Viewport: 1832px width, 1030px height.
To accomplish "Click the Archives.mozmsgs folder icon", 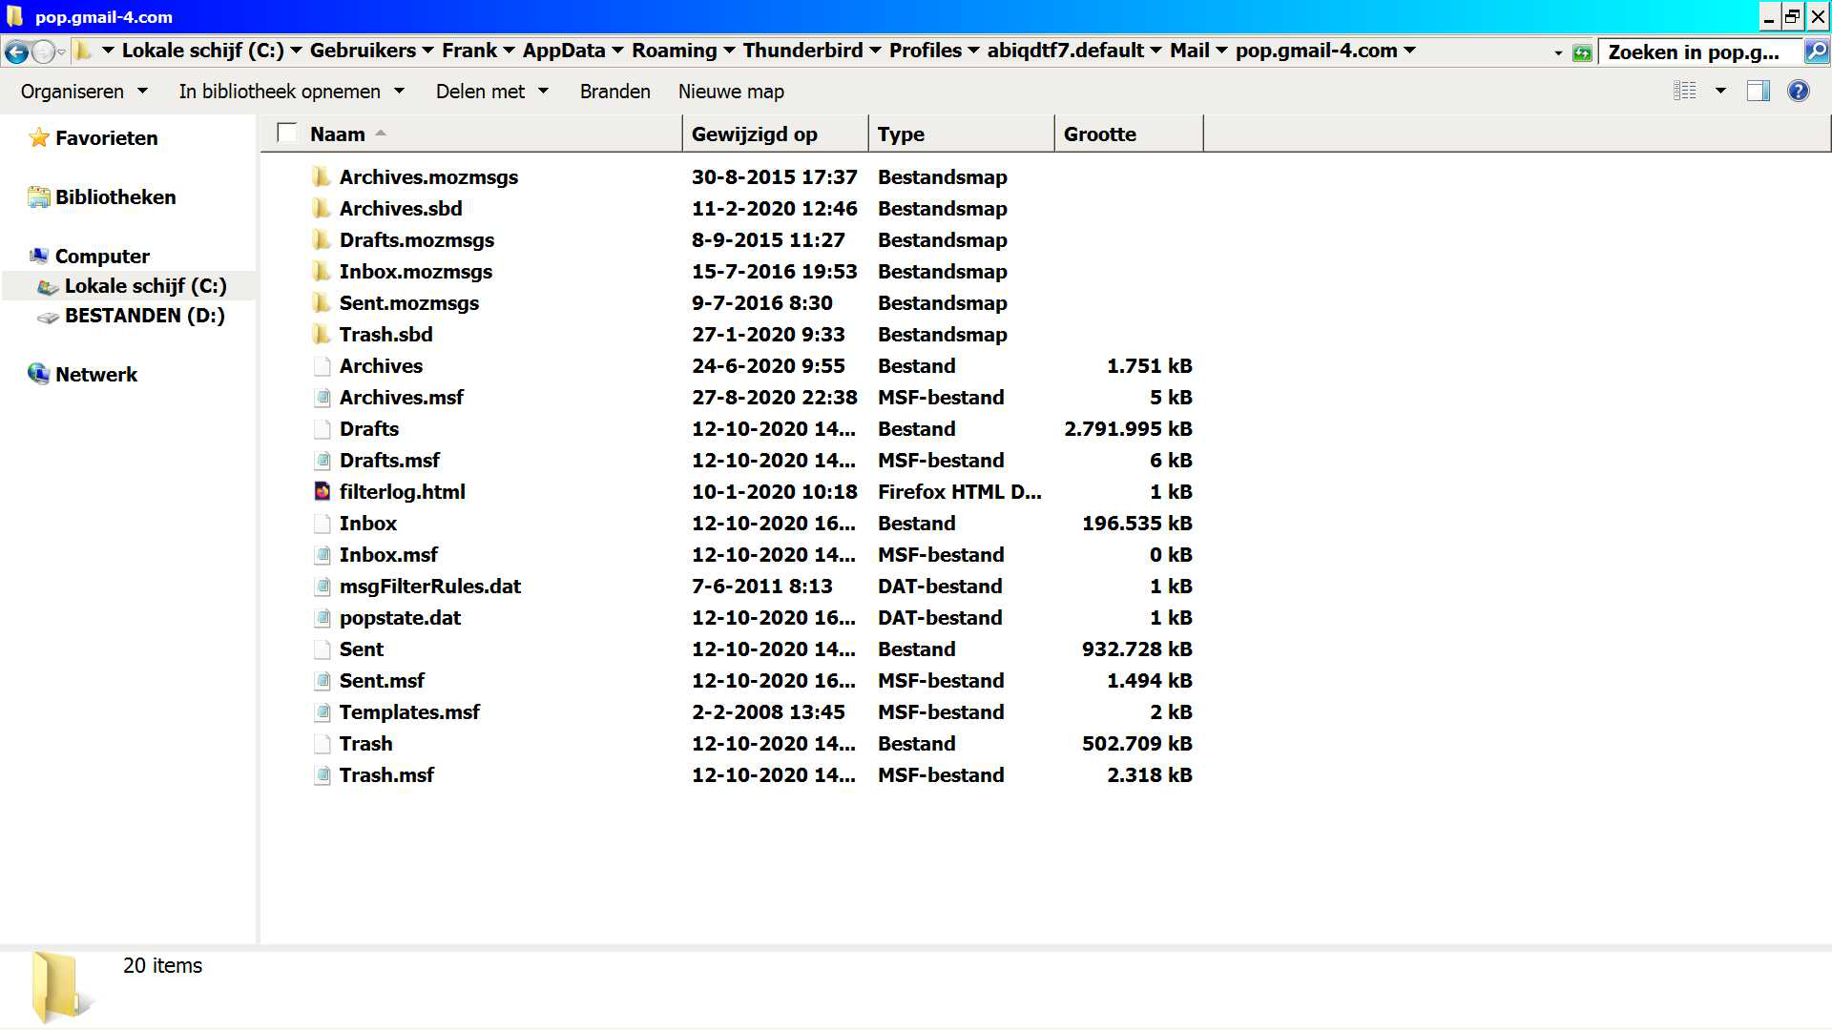I will coord(322,176).
